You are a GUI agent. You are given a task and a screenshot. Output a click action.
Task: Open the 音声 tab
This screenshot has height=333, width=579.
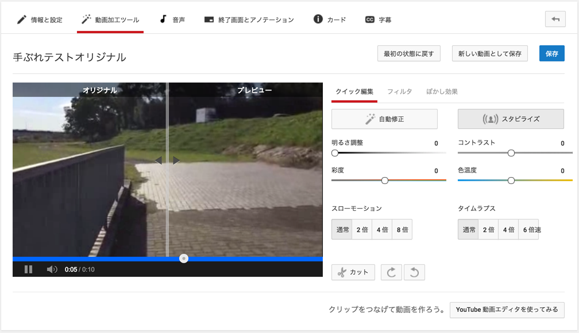click(x=172, y=20)
